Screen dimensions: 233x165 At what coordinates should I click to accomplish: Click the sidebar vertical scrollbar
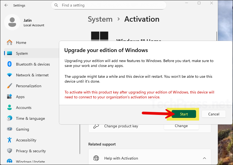80,139
